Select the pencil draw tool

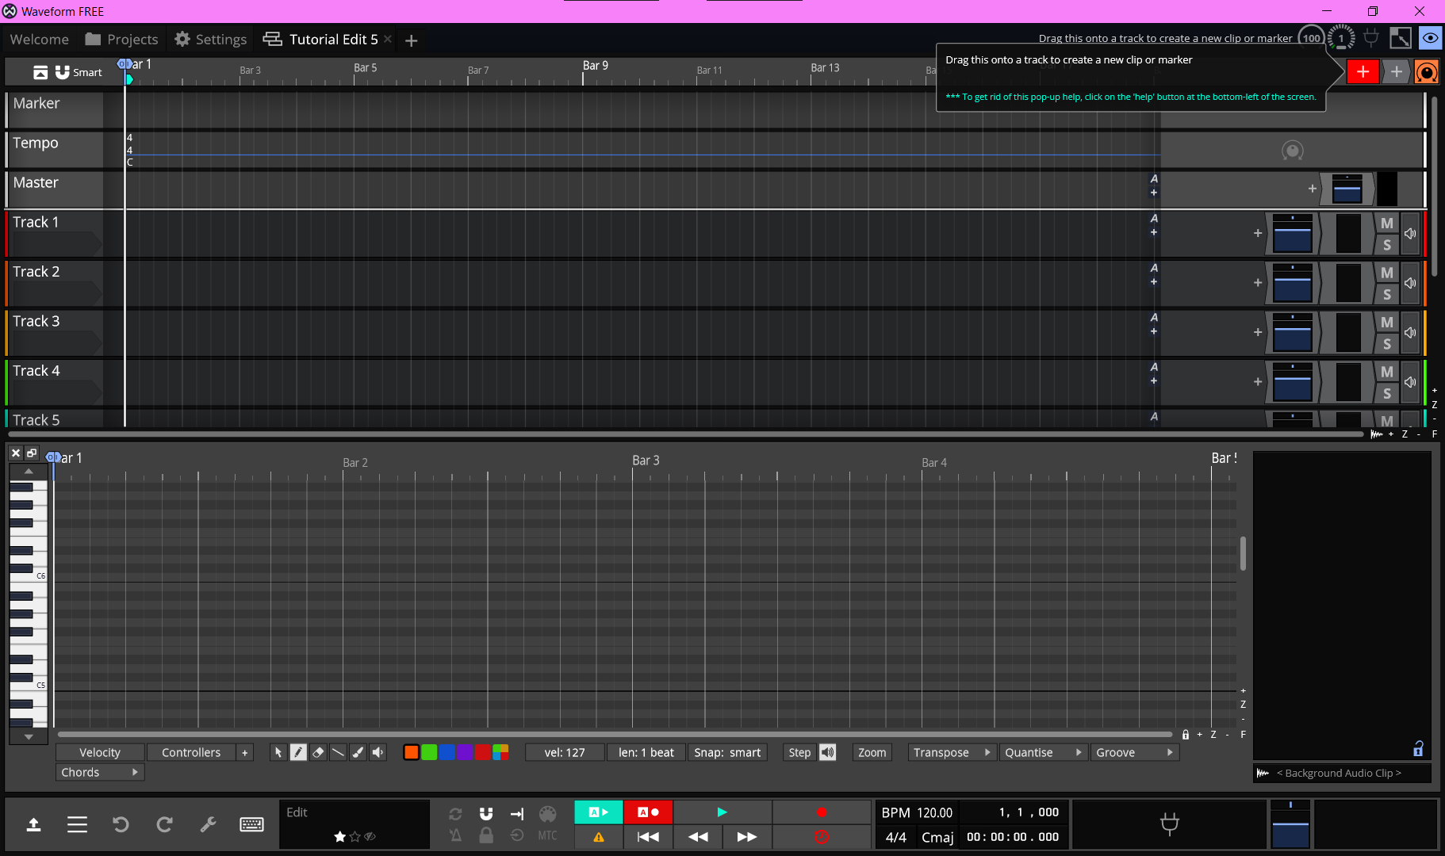(298, 752)
